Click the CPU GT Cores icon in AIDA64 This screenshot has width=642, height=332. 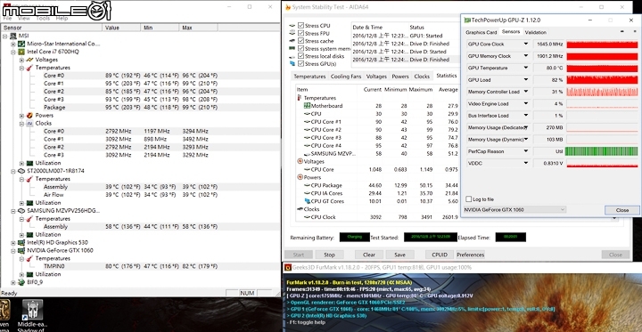pyautogui.click(x=307, y=201)
